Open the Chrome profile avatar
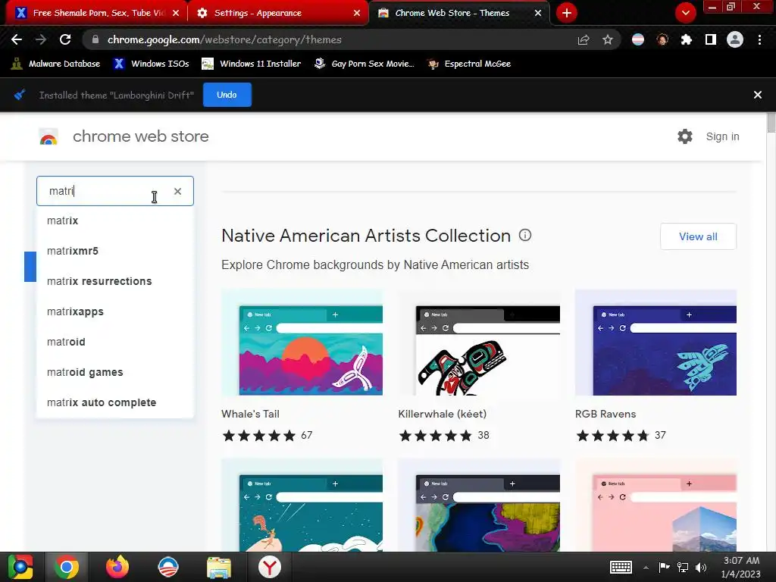The image size is (776, 582). pos(735,39)
